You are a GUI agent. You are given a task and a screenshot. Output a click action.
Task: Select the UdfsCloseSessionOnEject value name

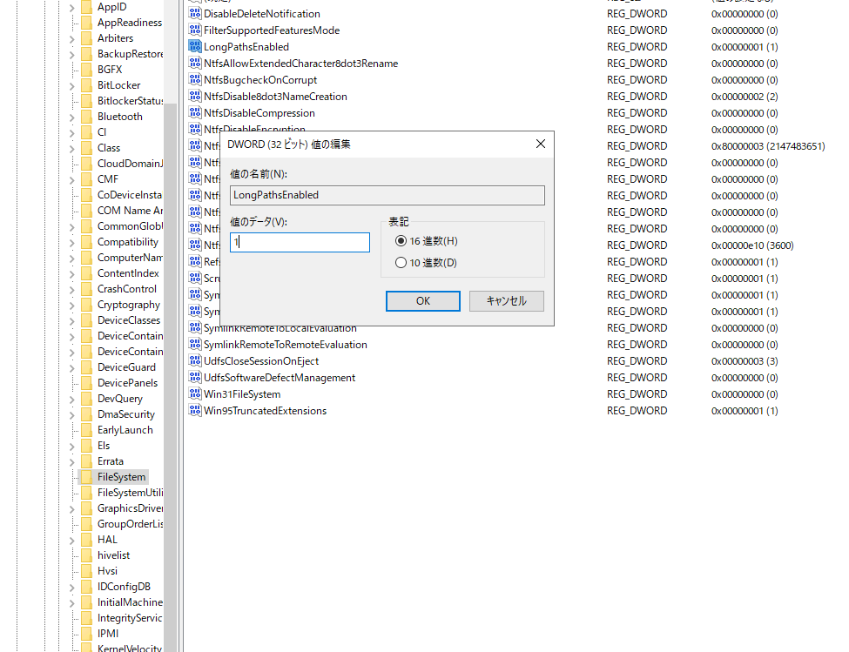[x=261, y=361]
